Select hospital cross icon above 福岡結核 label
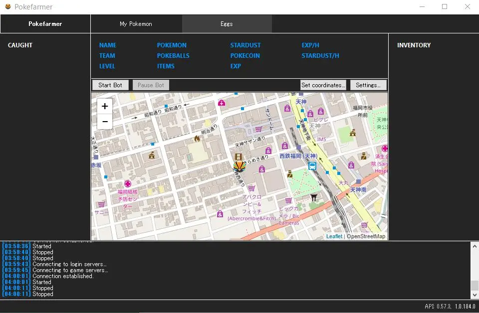 [x=128, y=184]
